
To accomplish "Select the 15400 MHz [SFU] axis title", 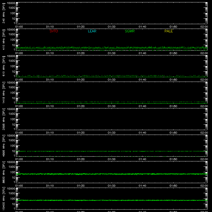I will click(3, 198).
